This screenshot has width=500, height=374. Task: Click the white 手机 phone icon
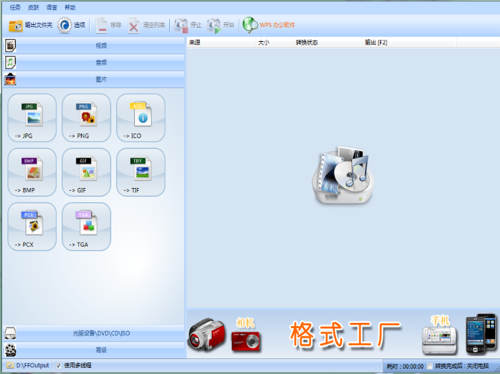pos(439,340)
